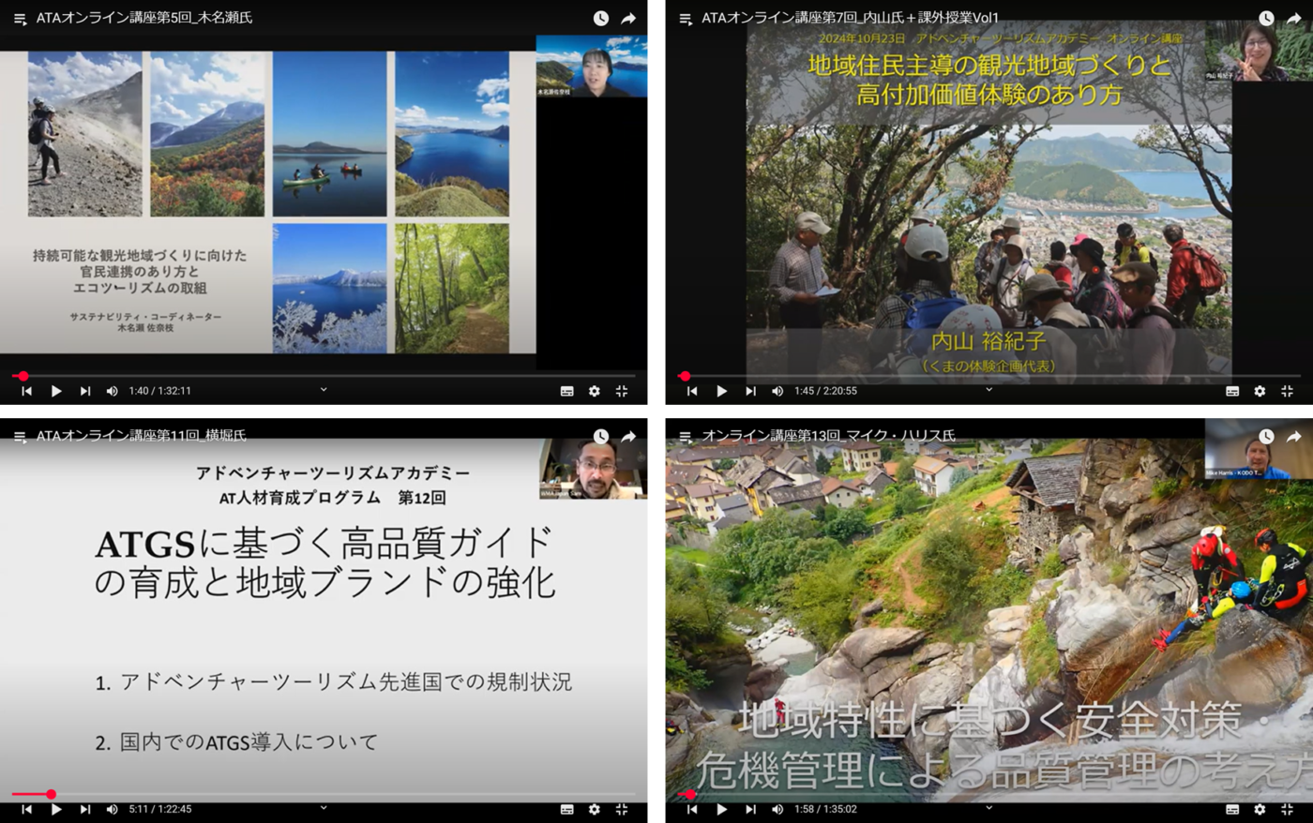
Task: Toggle subtitles in 第13回_マイク・ハリス氏 player
Action: [1232, 809]
